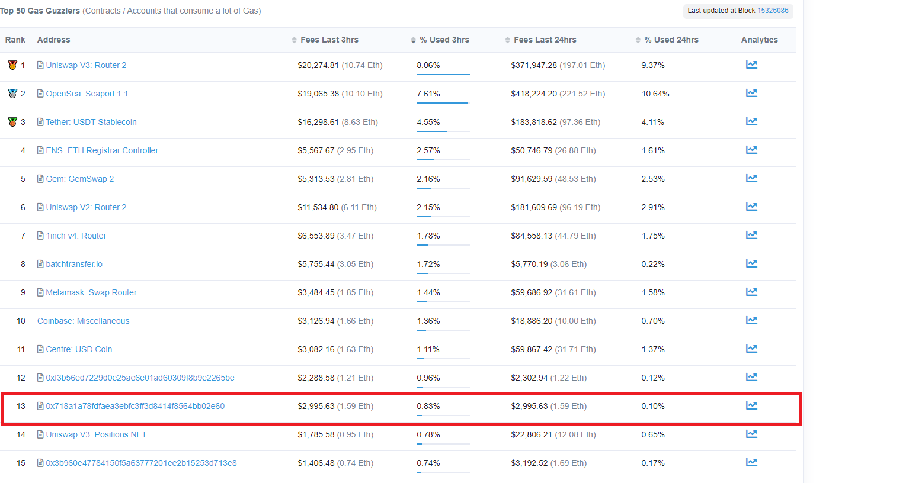Click contract icon beside Metamask: Swap Router

[40, 292]
